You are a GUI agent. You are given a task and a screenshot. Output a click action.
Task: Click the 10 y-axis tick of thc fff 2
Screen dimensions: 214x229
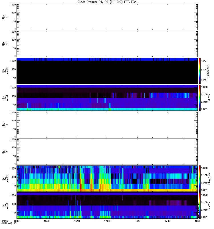coord(15,156)
